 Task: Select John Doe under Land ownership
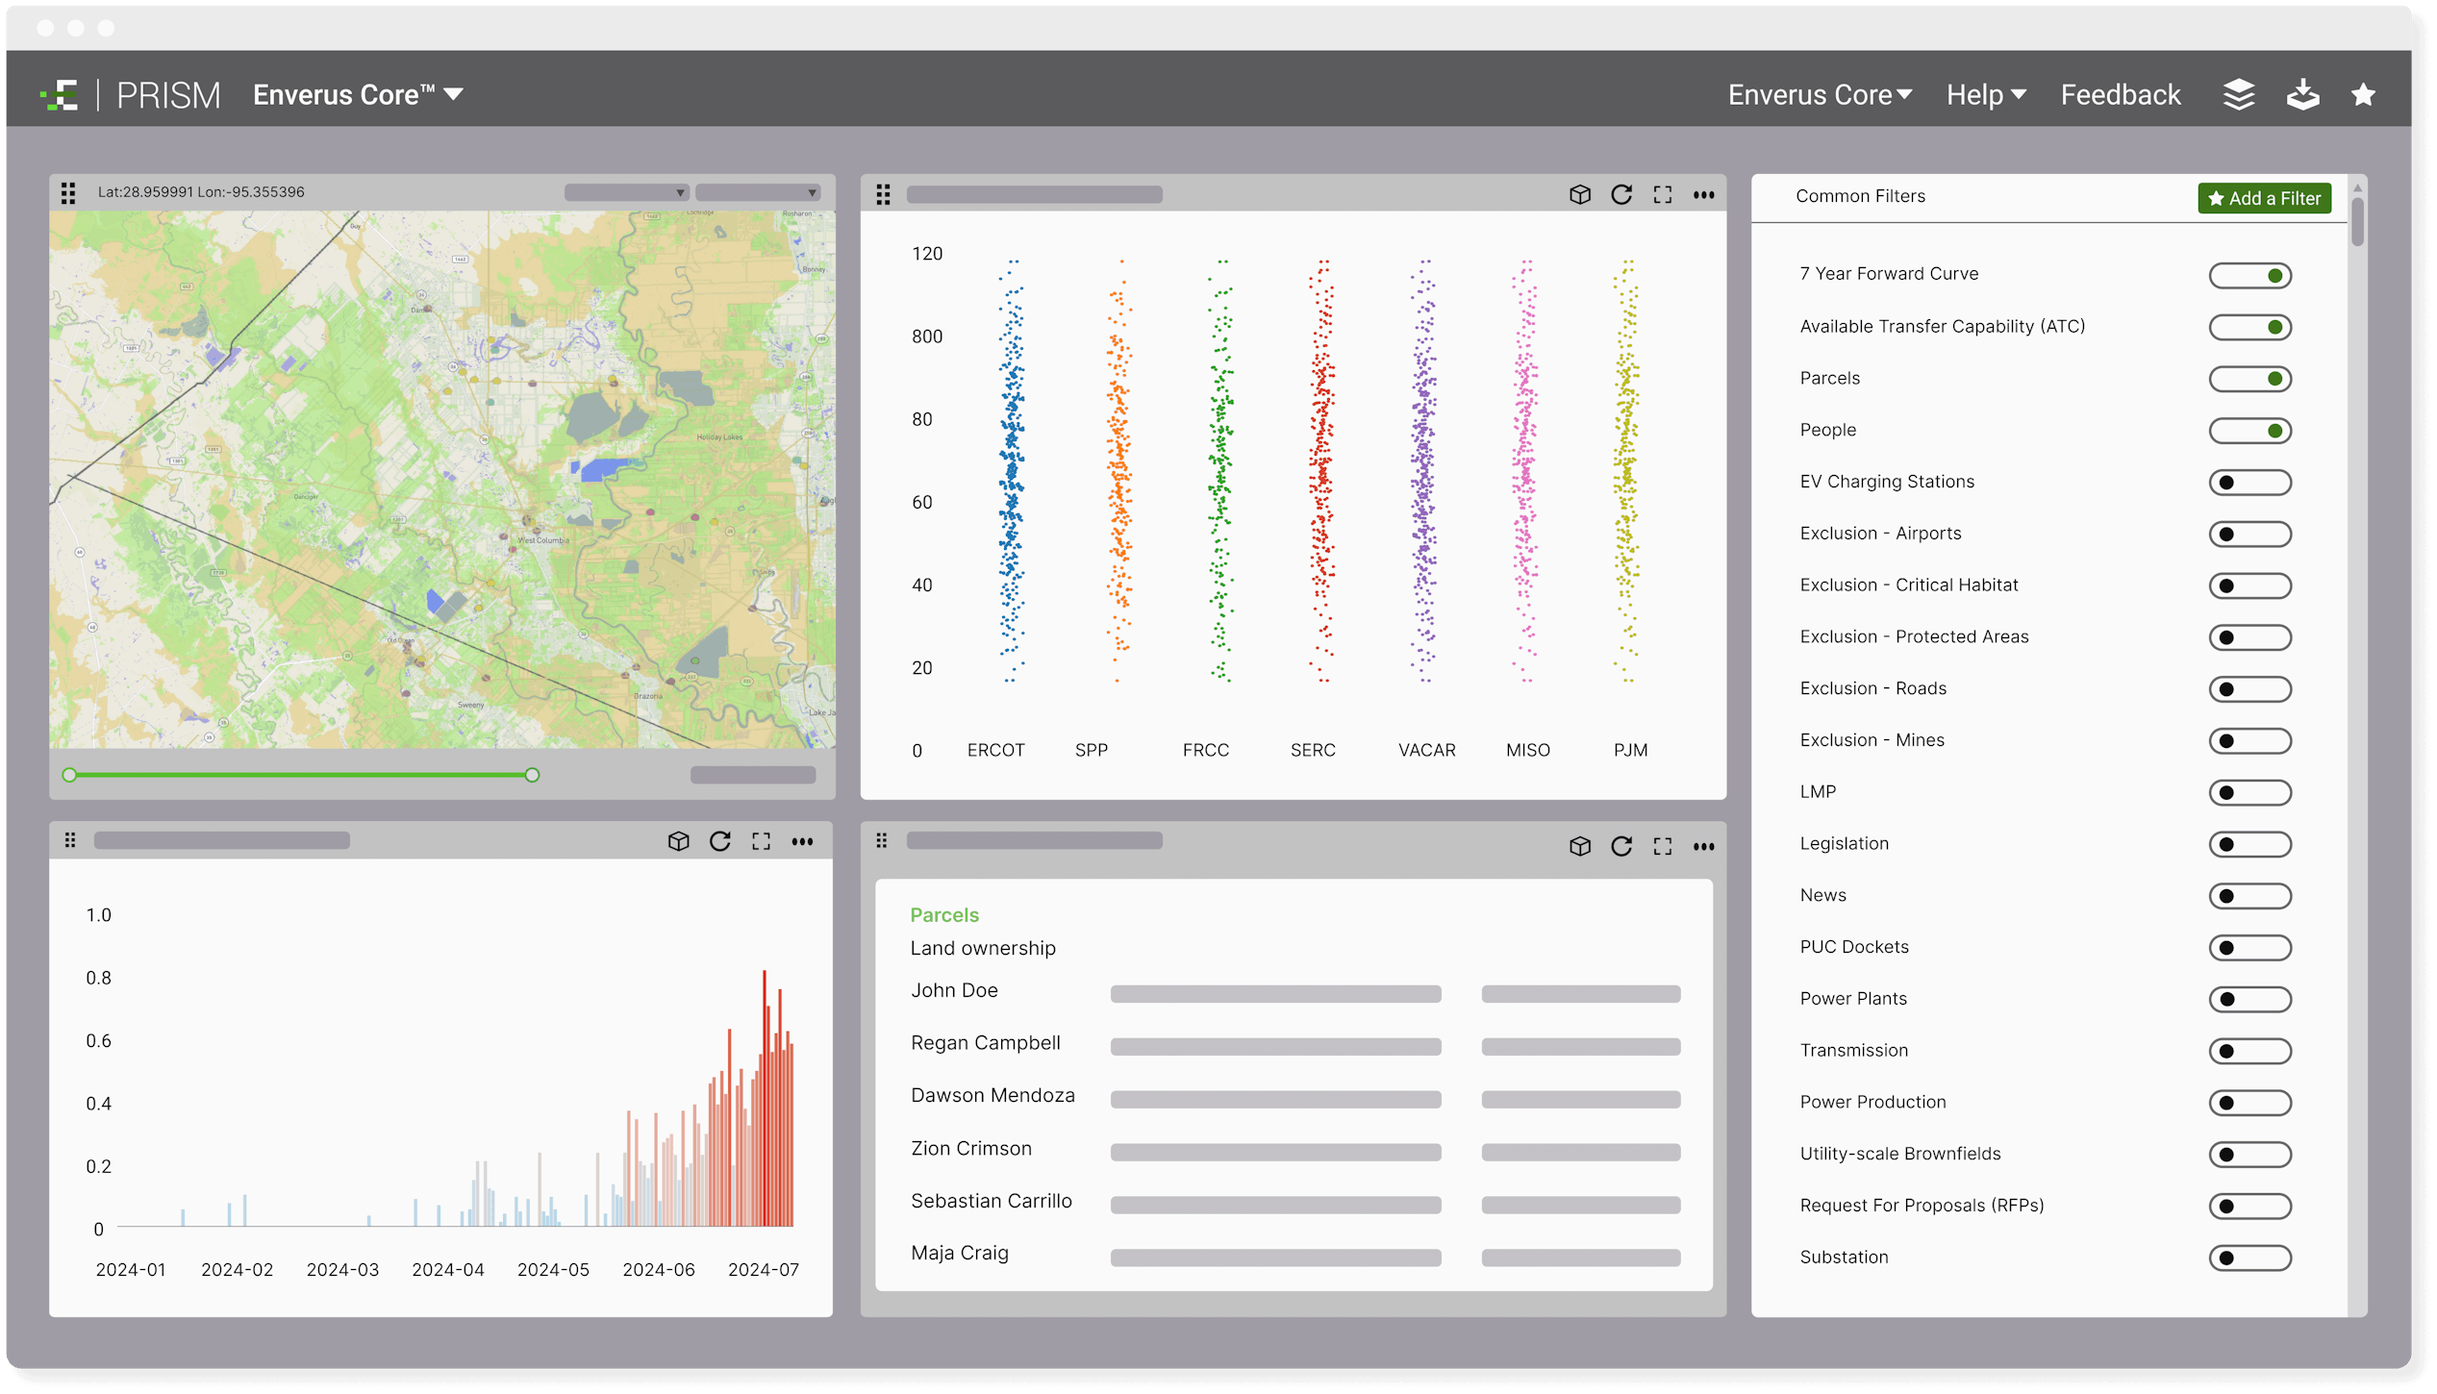pos(954,990)
